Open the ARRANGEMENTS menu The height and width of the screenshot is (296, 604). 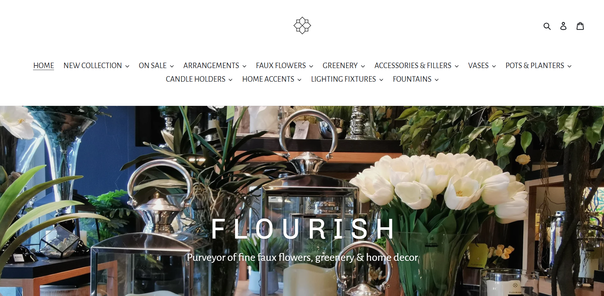215,66
